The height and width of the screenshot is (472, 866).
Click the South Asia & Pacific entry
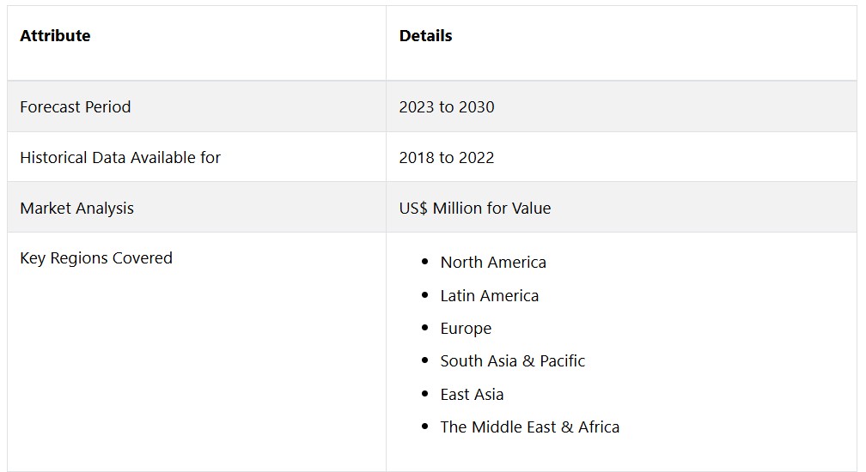513,361
